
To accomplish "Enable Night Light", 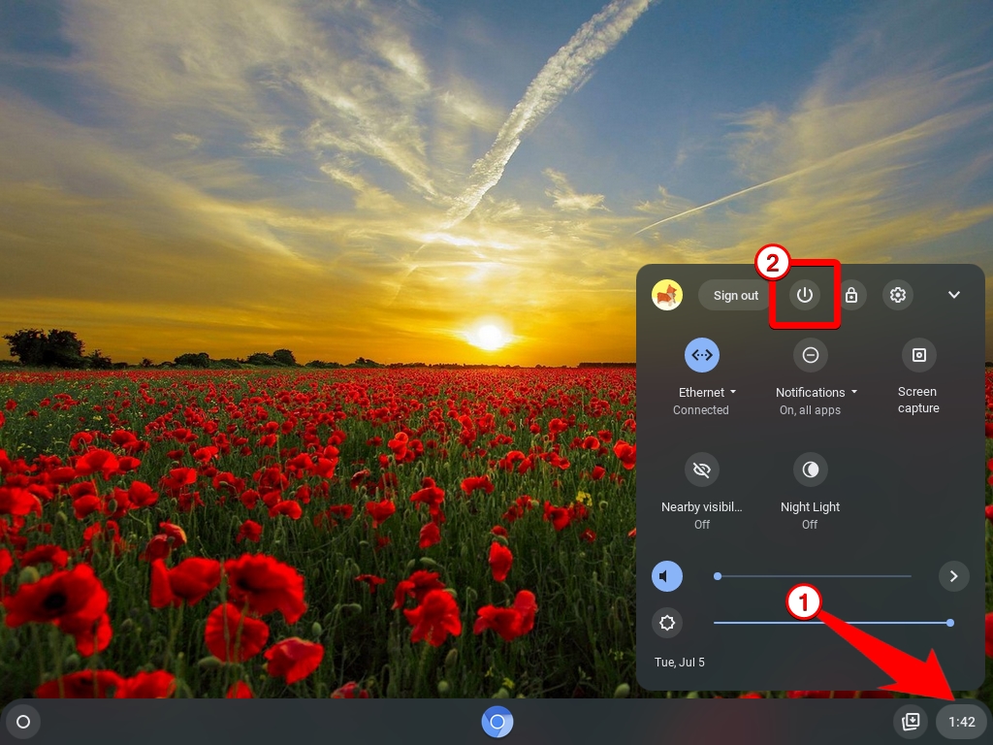I will [810, 470].
